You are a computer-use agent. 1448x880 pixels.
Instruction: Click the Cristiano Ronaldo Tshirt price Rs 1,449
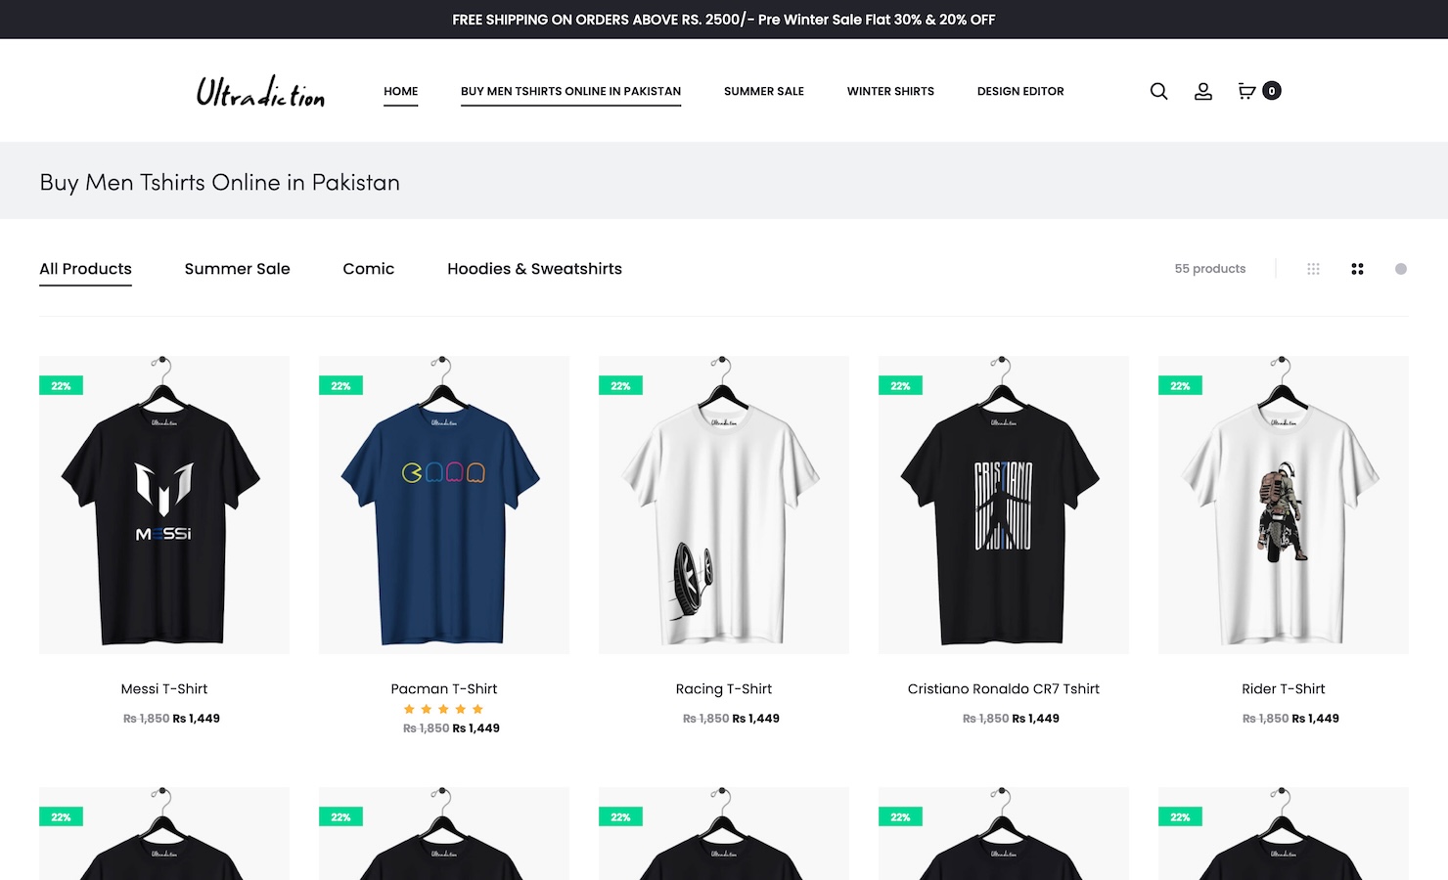[x=1036, y=719]
